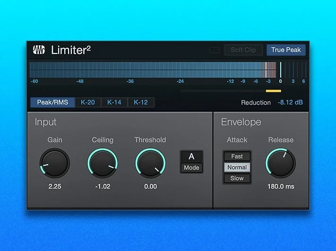Set Attack to Fast
336x251 pixels.
click(237, 156)
